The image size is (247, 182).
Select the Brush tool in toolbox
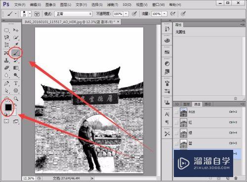click(16, 53)
